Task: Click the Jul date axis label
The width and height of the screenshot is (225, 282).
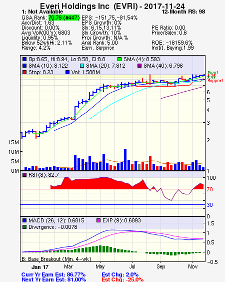Action: [x=132, y=266]
